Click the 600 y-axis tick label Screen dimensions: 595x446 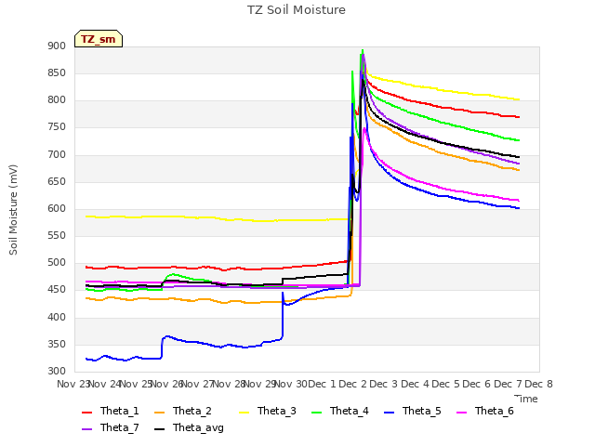[57, 208]
